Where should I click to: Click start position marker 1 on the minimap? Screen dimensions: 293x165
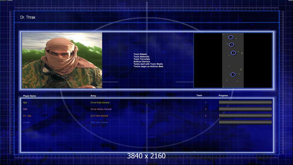coord(233,75)
